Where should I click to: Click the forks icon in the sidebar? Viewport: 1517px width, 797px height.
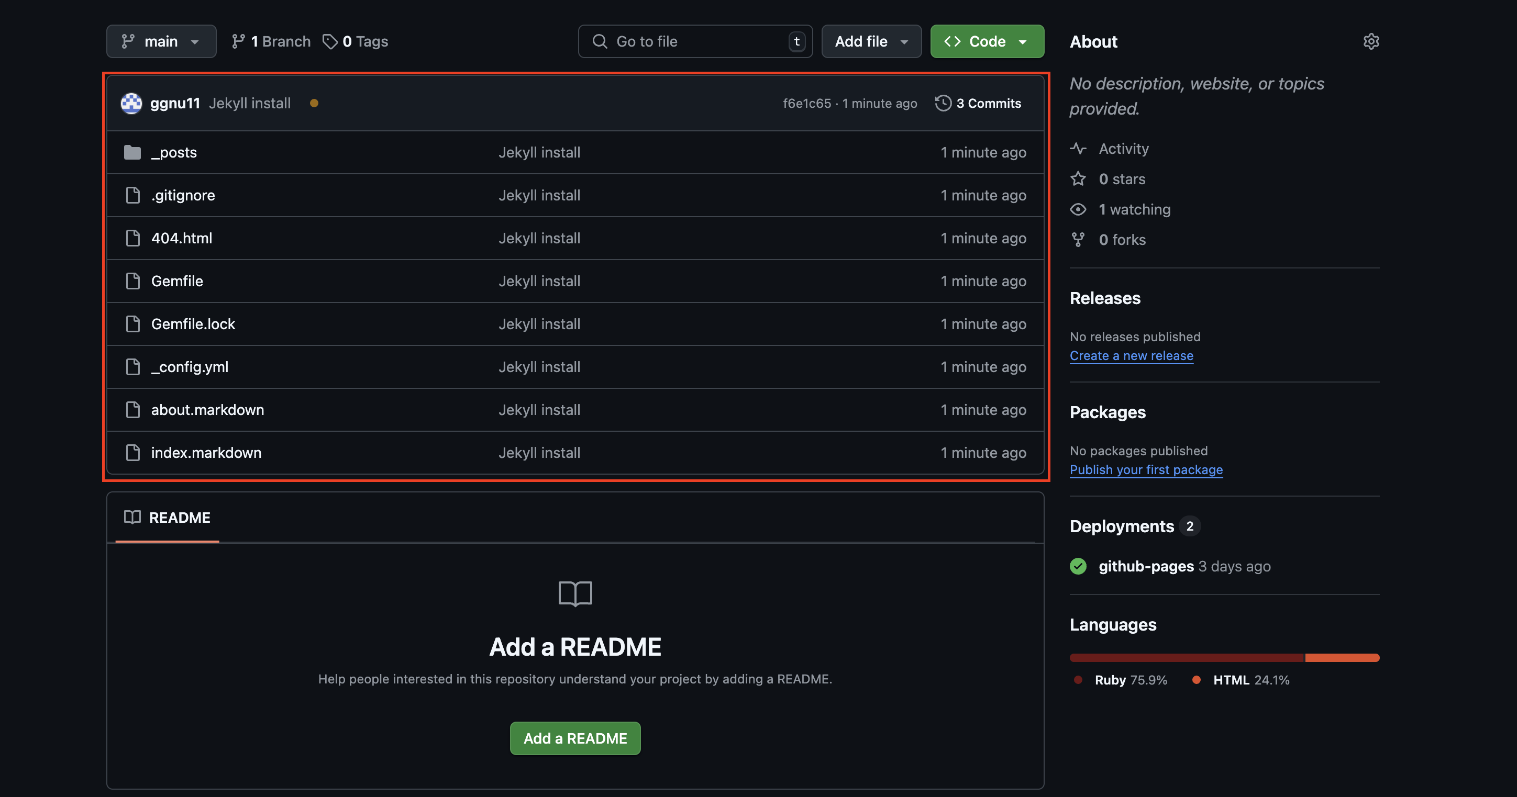point(1078,240)
